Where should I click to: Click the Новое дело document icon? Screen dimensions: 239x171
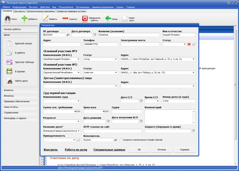point(125,19)
